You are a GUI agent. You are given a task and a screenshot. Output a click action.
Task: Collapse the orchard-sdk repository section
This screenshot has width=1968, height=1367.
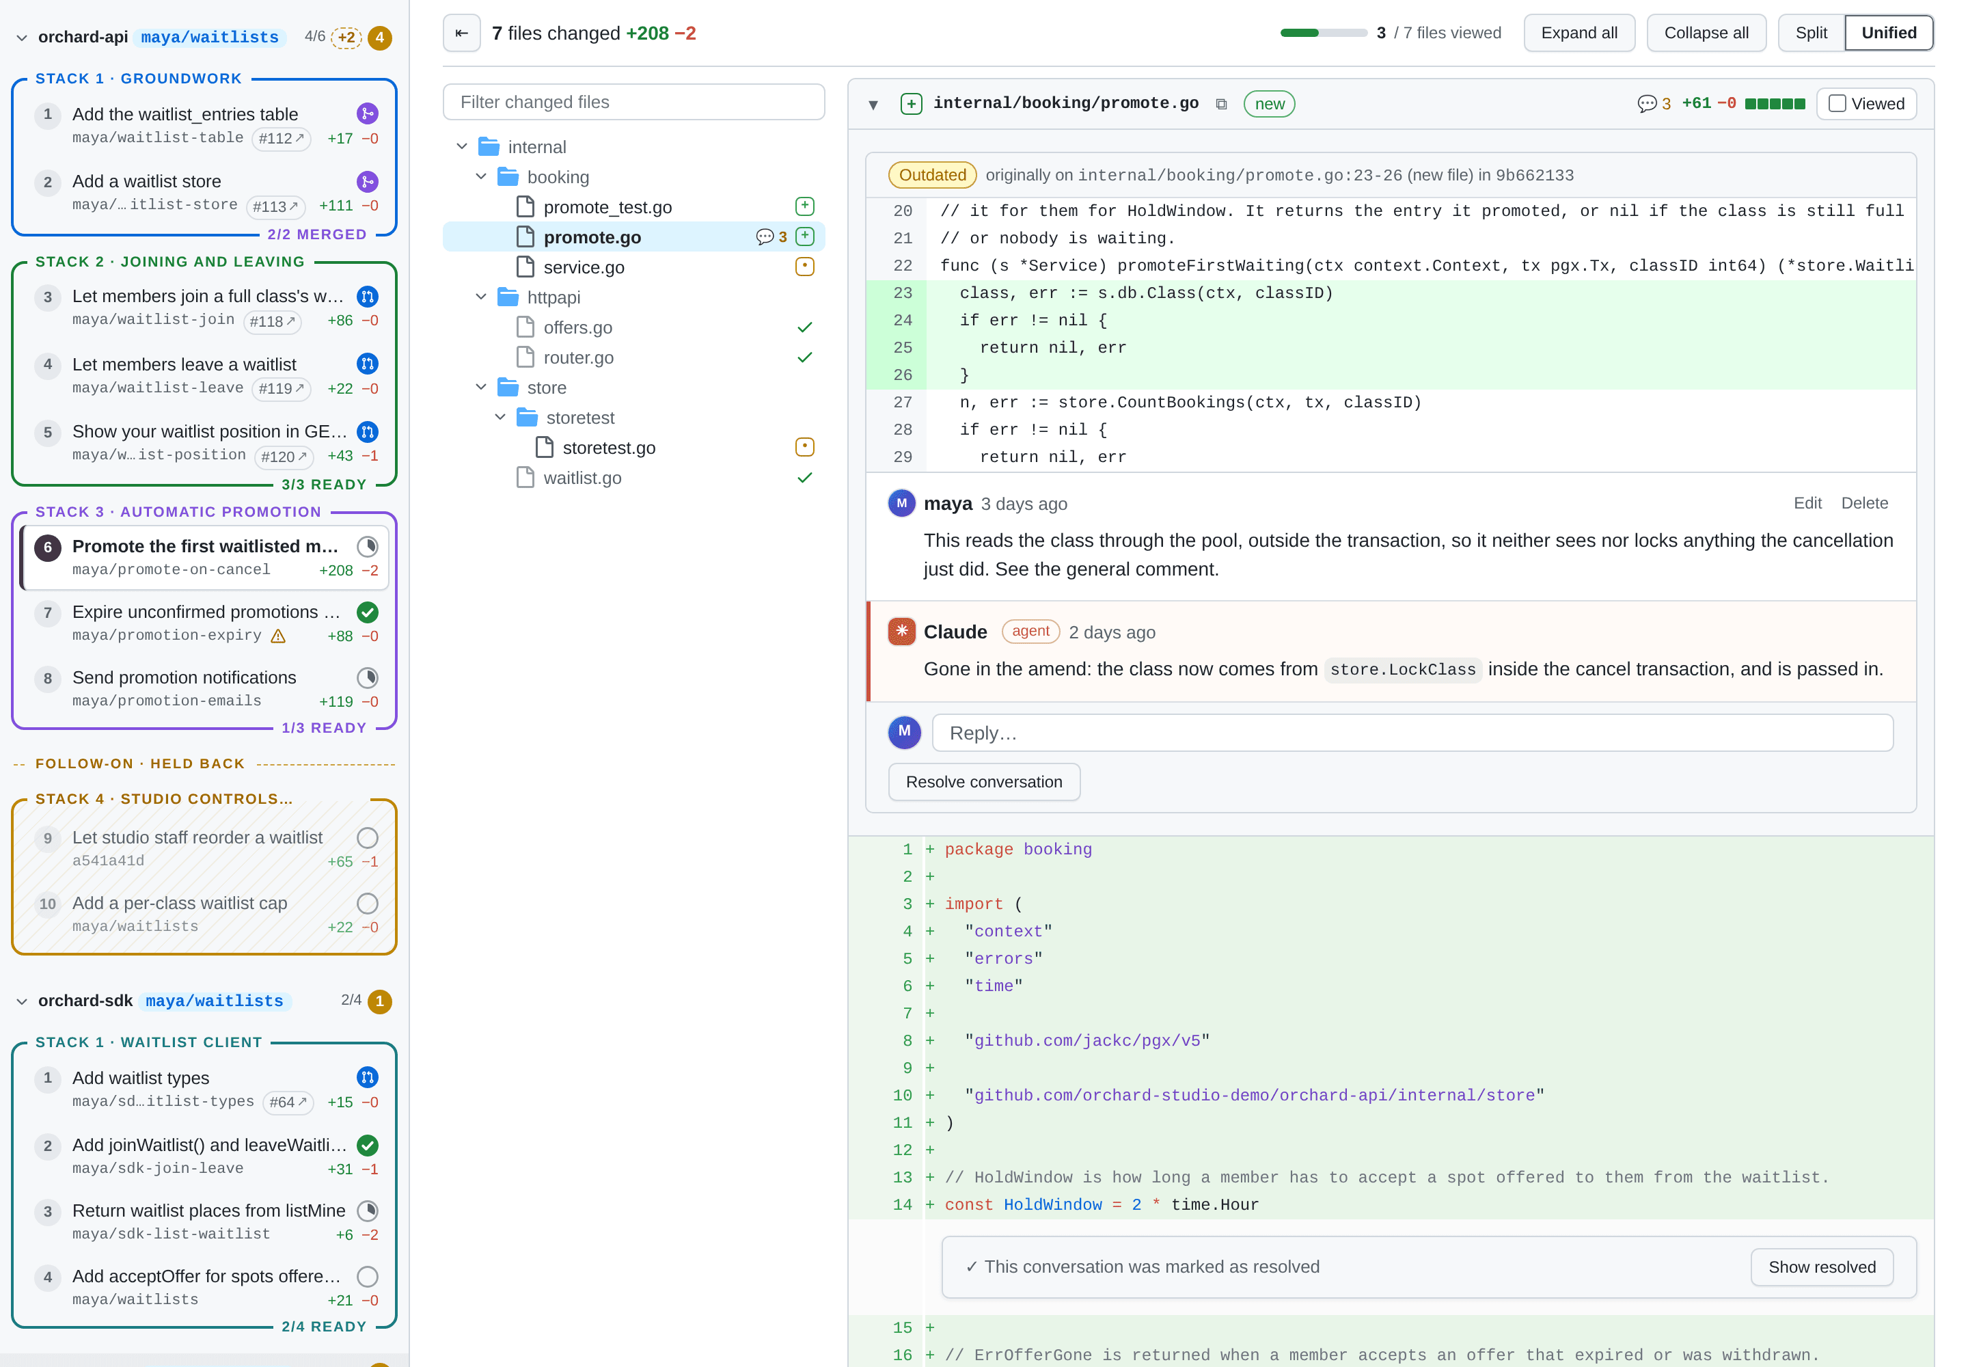(23, 1001)
